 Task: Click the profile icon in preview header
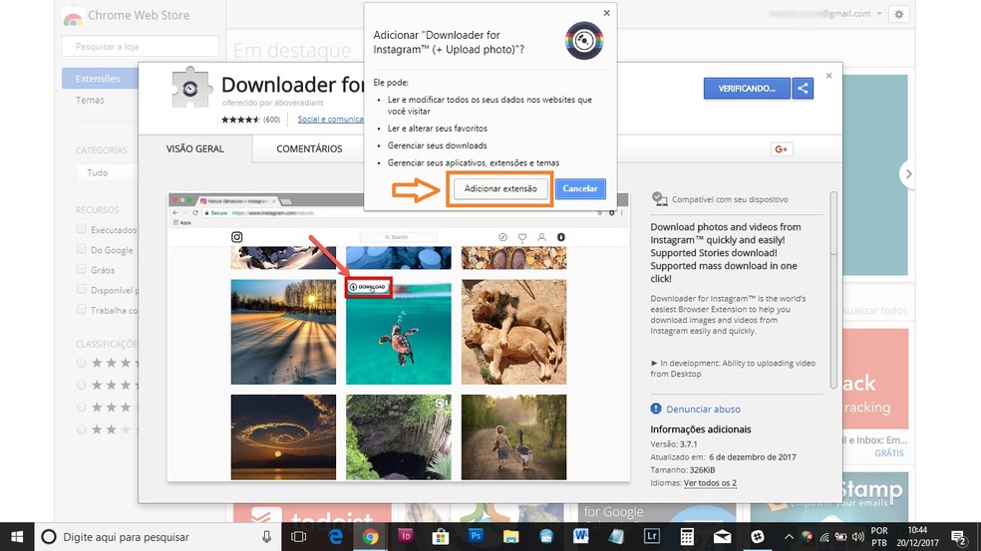(541, 237)
